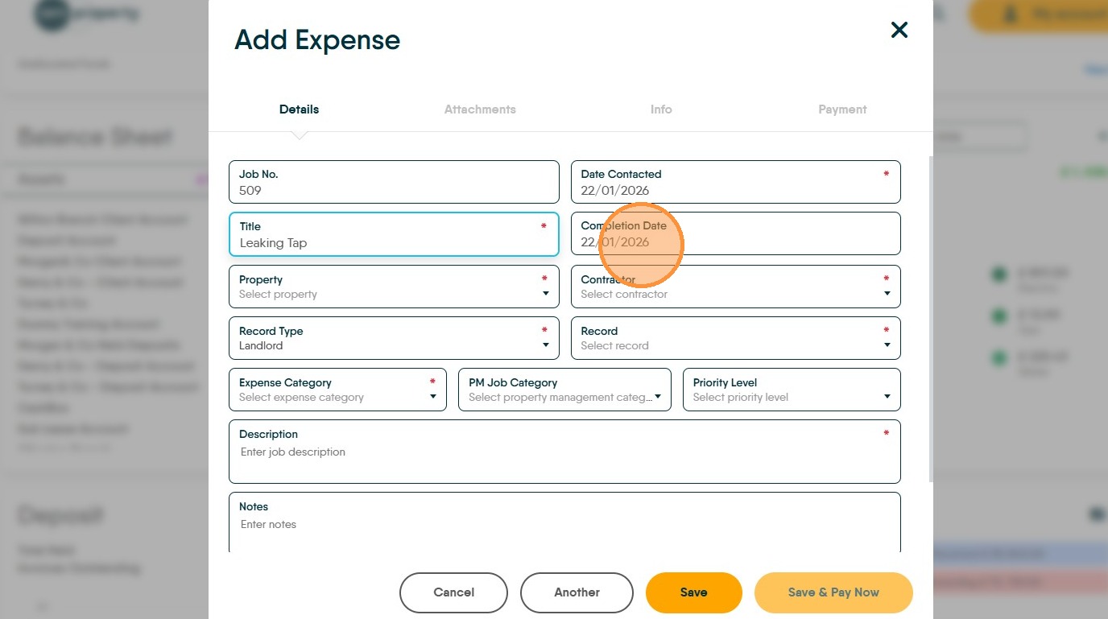Select the Details tab
Viewport: 1108px width, 619px height.
pos(299,109)
